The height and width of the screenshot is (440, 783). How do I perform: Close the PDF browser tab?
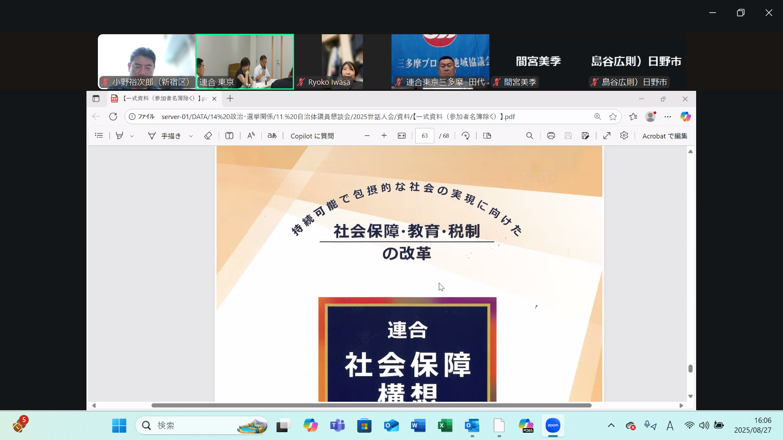(x=214, y=99)
